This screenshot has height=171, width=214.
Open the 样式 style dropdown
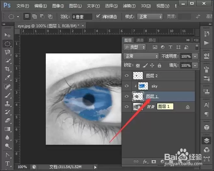pos(150,17)
